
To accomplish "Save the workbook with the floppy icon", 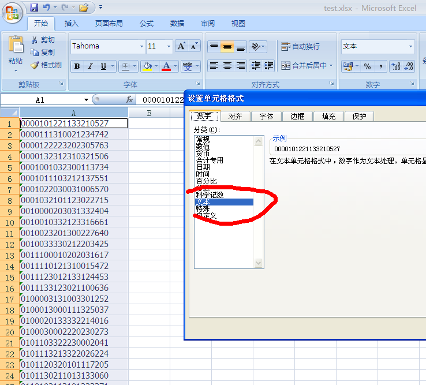I will point(34,8).
